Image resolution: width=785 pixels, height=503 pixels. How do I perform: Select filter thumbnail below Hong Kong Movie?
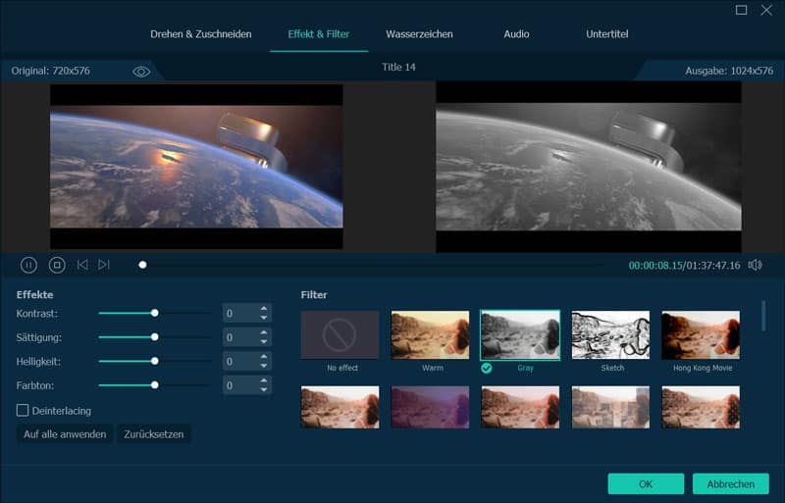[x=701, y=407]
